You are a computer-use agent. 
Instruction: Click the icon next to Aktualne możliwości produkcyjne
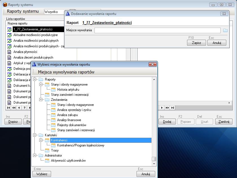pyautogui.click(x=9, y=35)
